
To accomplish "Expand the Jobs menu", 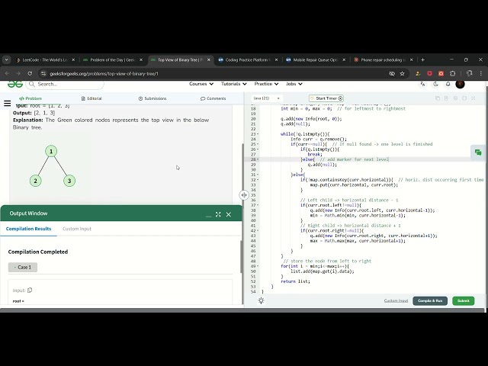I will [294, 84].
